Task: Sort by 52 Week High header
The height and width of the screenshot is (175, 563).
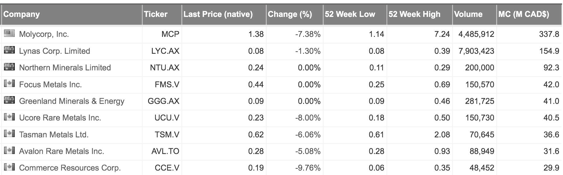Action: pyautogui.click(x=414, y=14)
